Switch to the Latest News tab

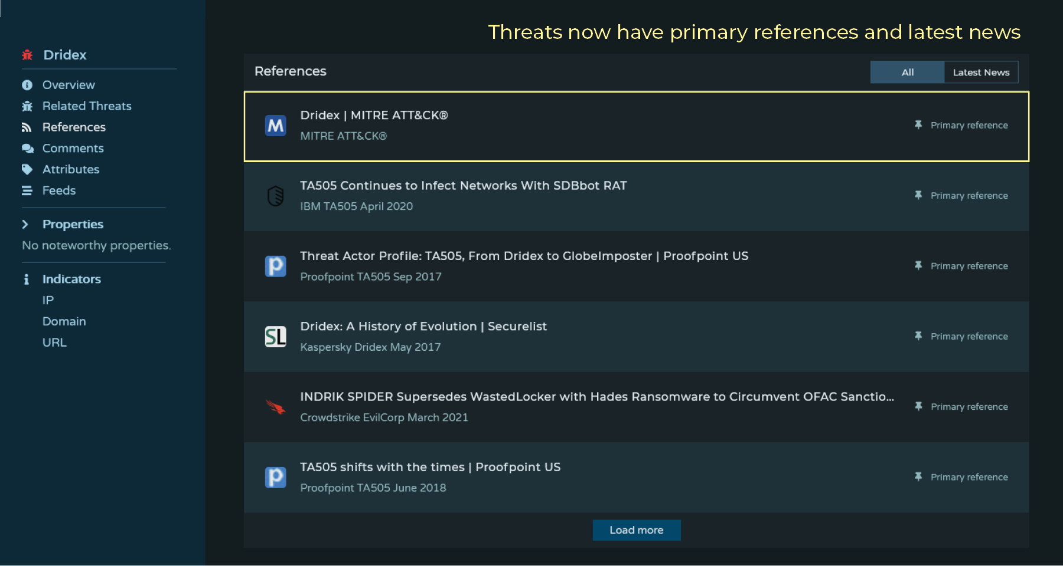pyautogui.click(x=981, y=72)
